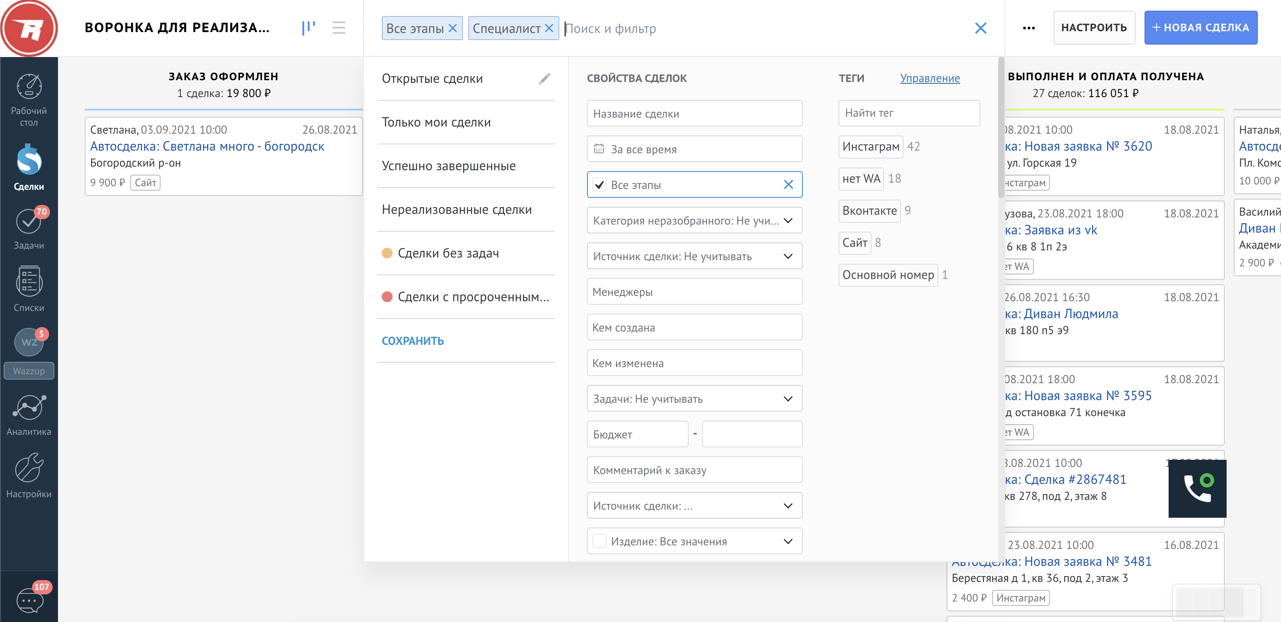The image size is (1281, 622).
Task: Remove the Специалист filter chip
Action: tap(549, 29)
